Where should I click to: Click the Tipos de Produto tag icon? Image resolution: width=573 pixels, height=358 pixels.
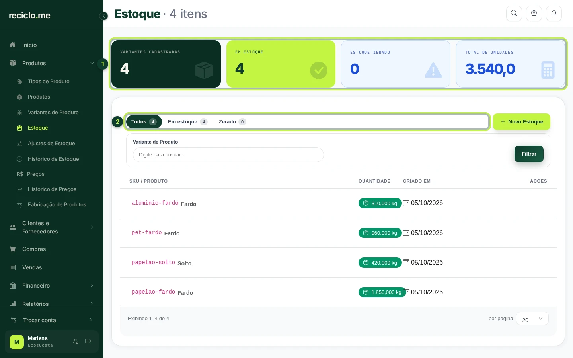19,82
